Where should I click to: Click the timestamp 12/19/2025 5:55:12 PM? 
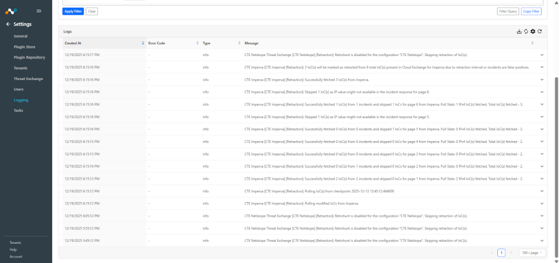[x=82, y=228]
